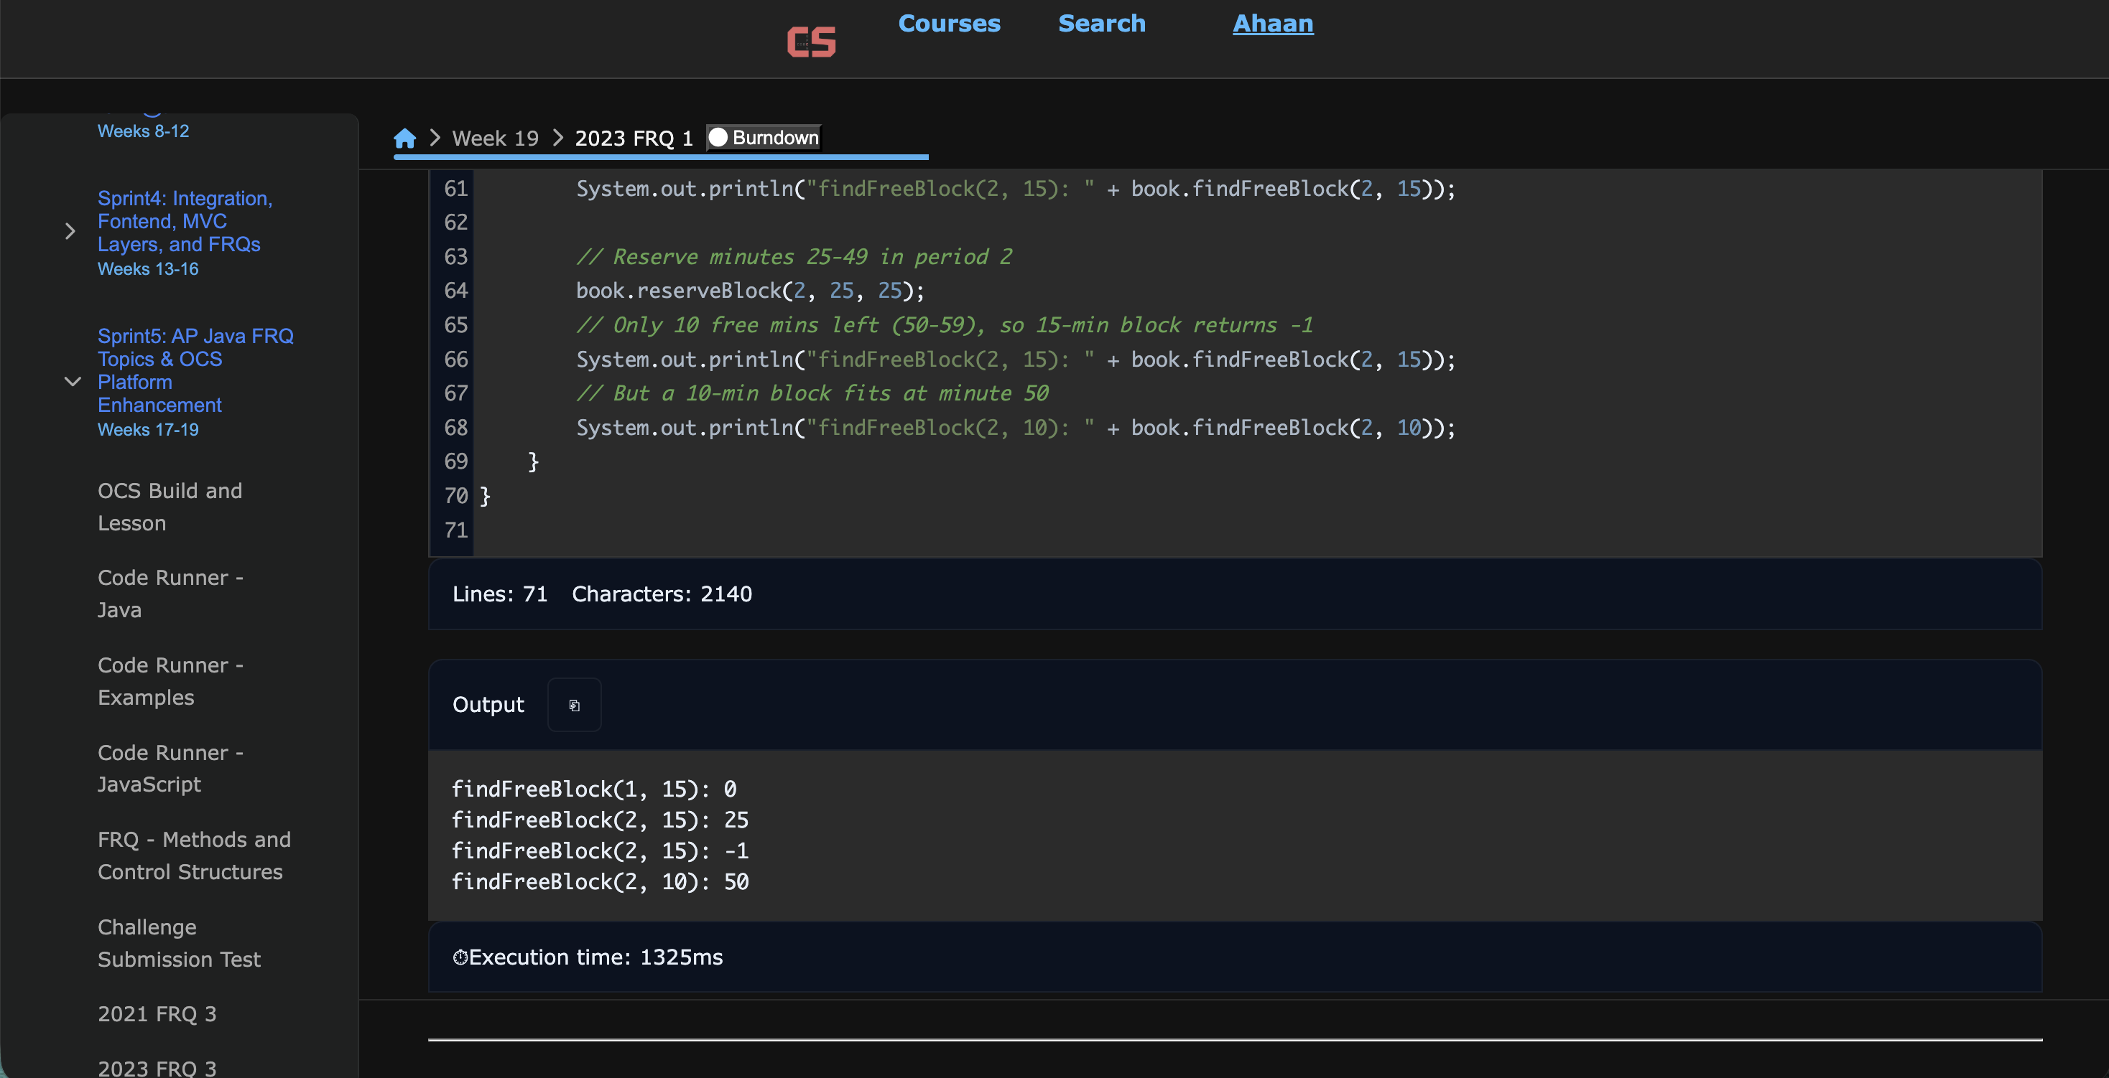The width and height of the screenshot is (2109, 1078).
Task: Click the CS site logo
Action: [810, 42]
